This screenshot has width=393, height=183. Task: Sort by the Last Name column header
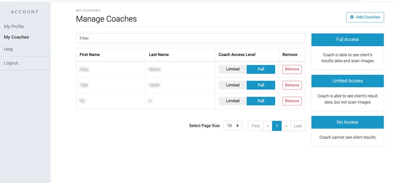click(x=159, y=55)
